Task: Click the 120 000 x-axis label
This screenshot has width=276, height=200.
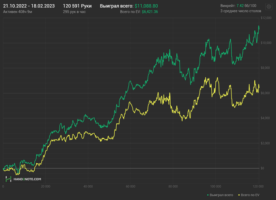Action: pyautogui.click(x=258, y=187)
